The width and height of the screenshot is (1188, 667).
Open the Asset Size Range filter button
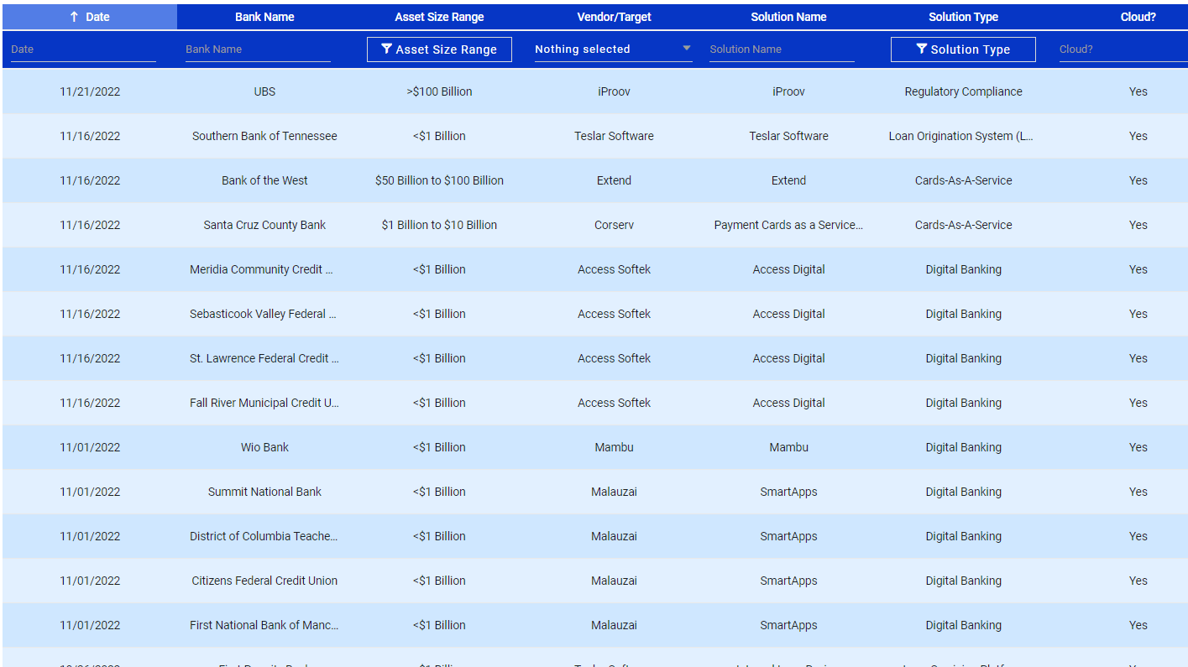coord(439,50)
